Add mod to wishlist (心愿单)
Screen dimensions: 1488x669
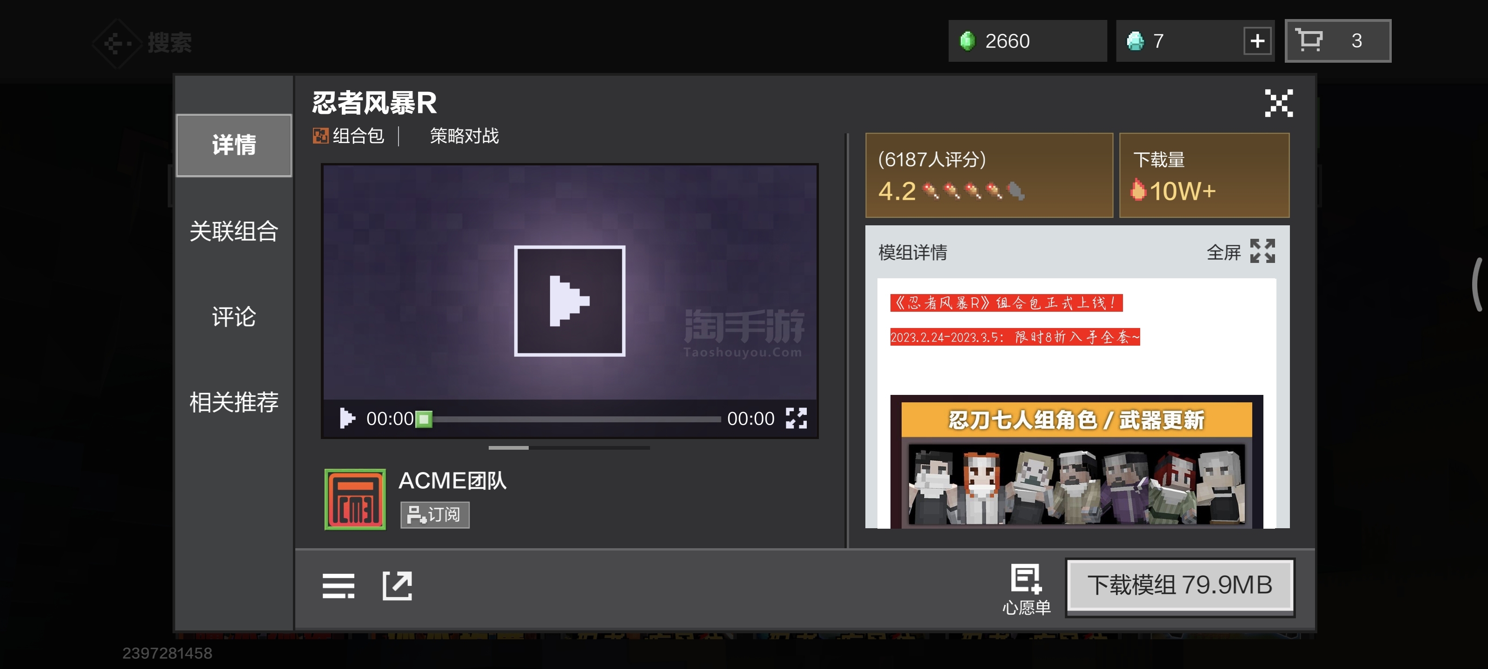click(x=1026, y=588)
